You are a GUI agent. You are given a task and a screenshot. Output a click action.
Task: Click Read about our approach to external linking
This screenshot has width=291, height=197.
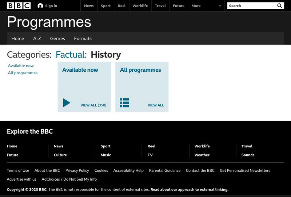click(190, 189)
